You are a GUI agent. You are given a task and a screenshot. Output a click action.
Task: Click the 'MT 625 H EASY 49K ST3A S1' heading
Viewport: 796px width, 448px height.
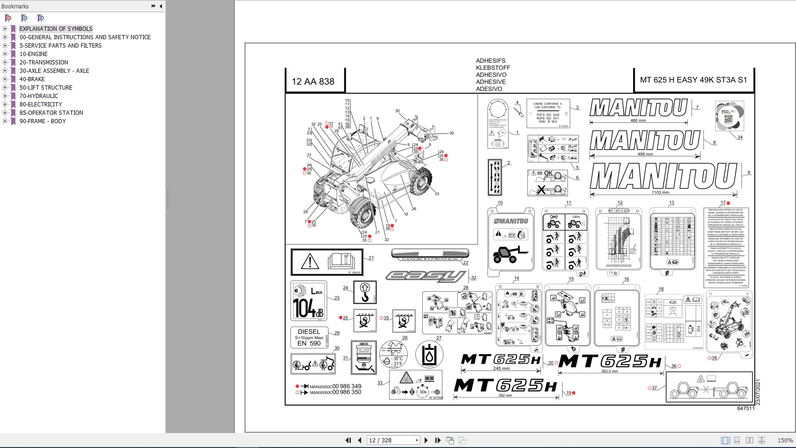coord(693,80)
